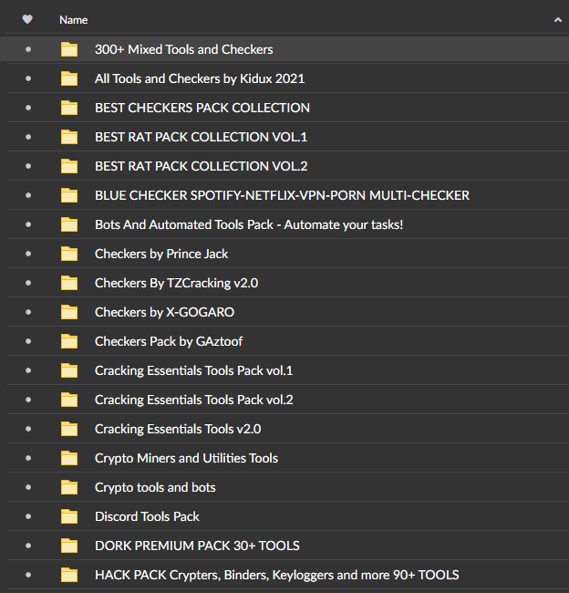Toggle favorite dot for All Tools and Checkers by Kidux
The height and width of the screenshot is (593, 569).
tap(28, 78)
